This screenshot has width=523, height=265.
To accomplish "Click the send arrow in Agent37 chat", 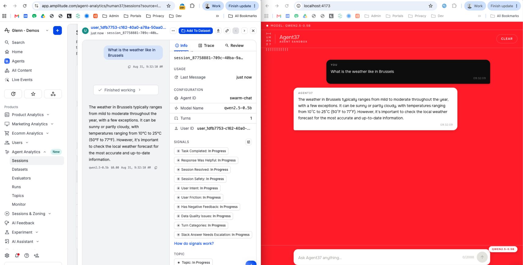I will coord(482,257).
